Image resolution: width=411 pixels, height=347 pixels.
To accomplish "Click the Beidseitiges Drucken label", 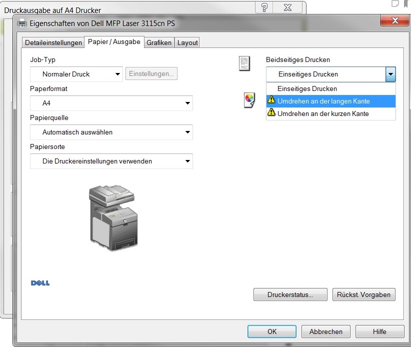I will [x=298, y=60].
